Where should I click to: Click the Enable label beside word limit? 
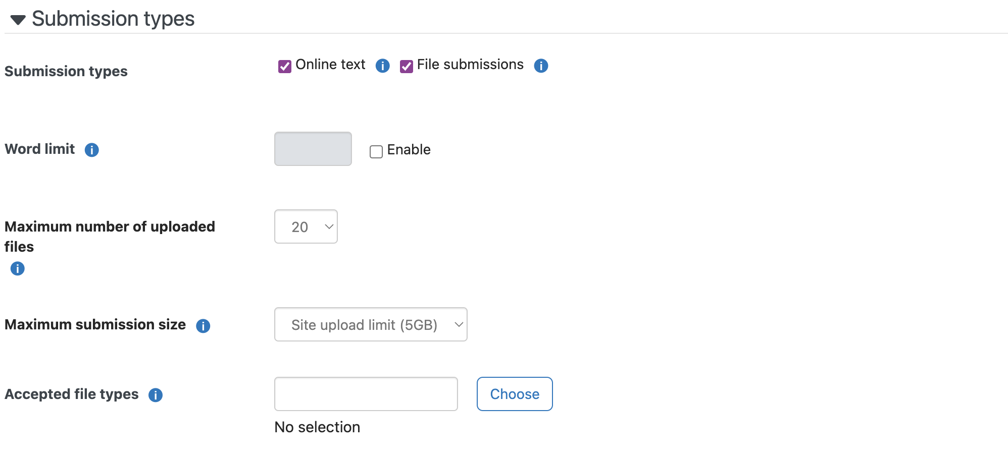click(409, 150)
